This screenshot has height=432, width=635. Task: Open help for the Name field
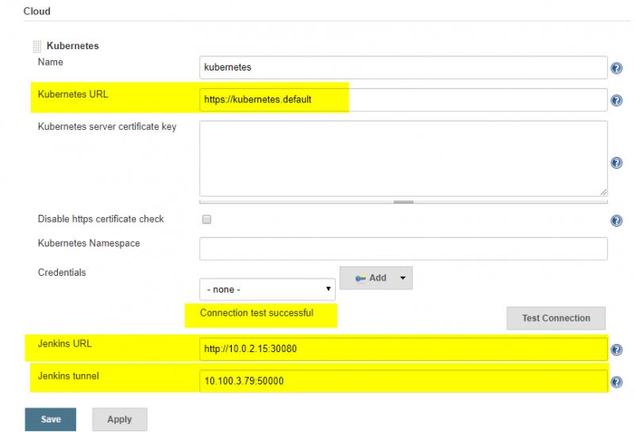coord(617,68)
